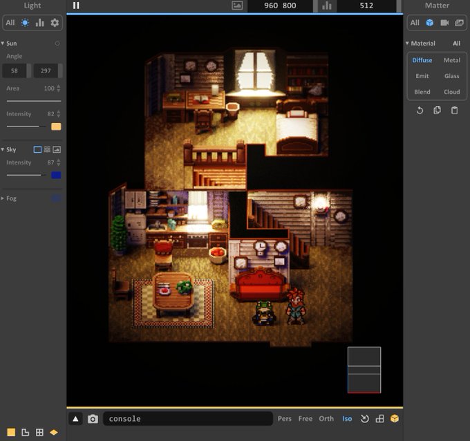The height and width of the screenshot is (441, 470).
Task: Select the Cloud material type
Action: pyautogui.click(x=452, y=92)
